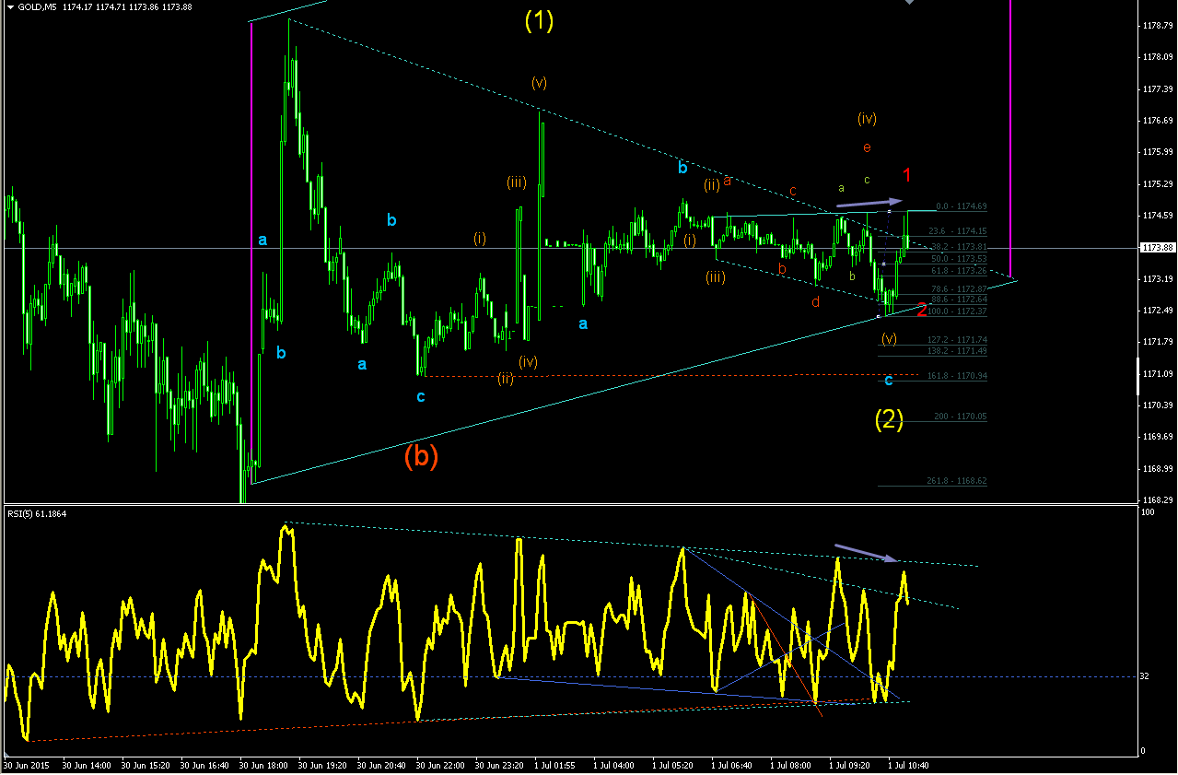Click time axis label 30 Jun 14:00
This screenshot has height=775, width=1178.
[87, 766]
